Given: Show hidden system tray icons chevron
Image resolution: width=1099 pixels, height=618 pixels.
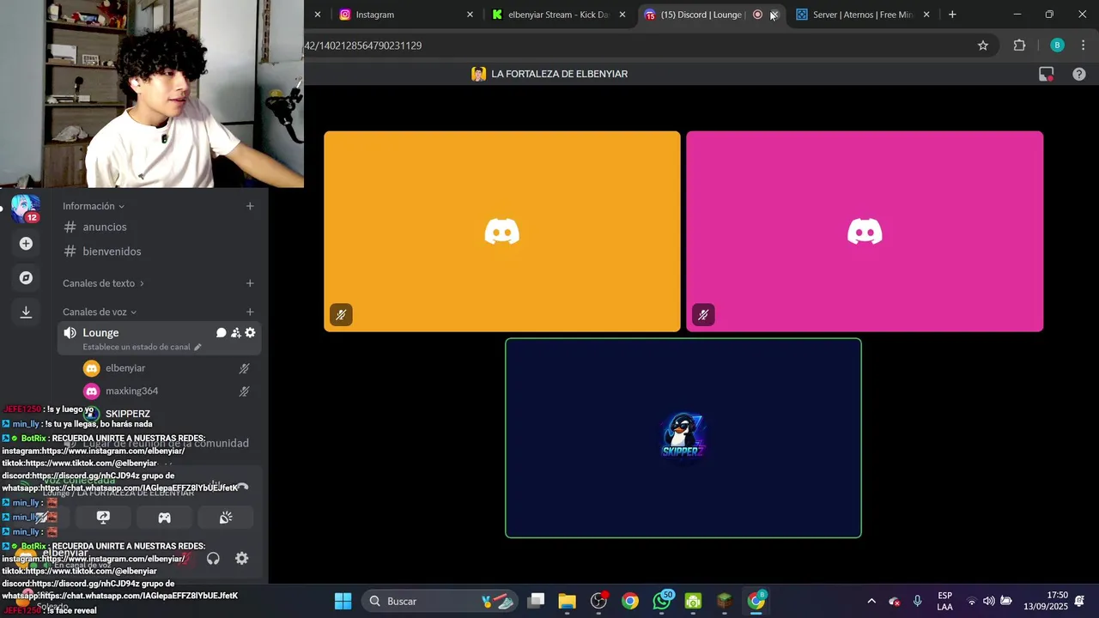Looking at the screenshot, I should (871, 601).
